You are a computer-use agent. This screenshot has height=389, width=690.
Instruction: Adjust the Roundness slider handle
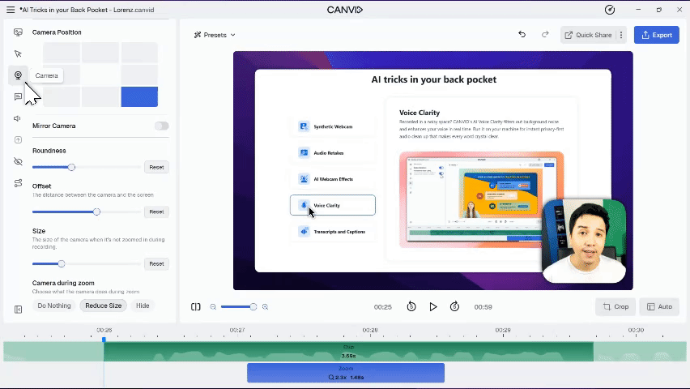tap(72, 168)
